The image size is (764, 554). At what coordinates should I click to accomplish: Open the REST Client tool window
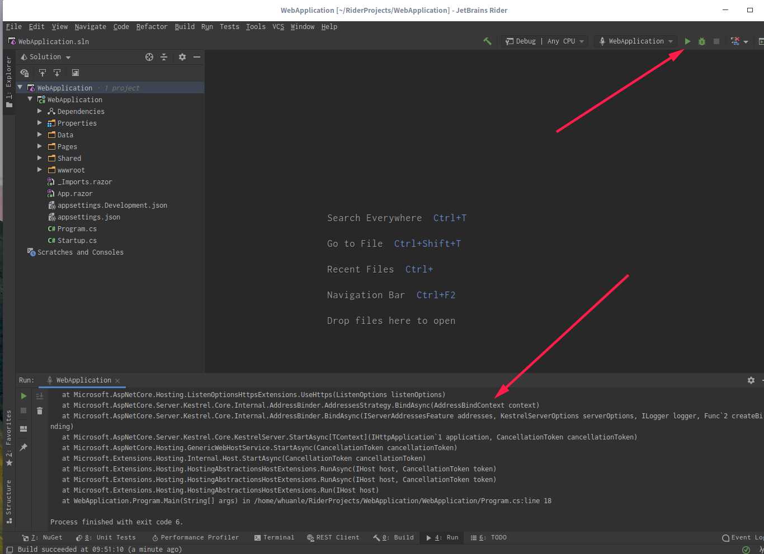click(x=333, y=538)
